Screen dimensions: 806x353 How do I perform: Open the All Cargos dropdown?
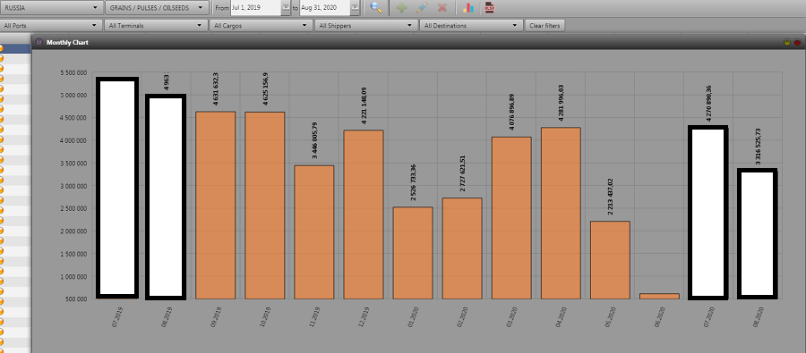coord(261,25)
